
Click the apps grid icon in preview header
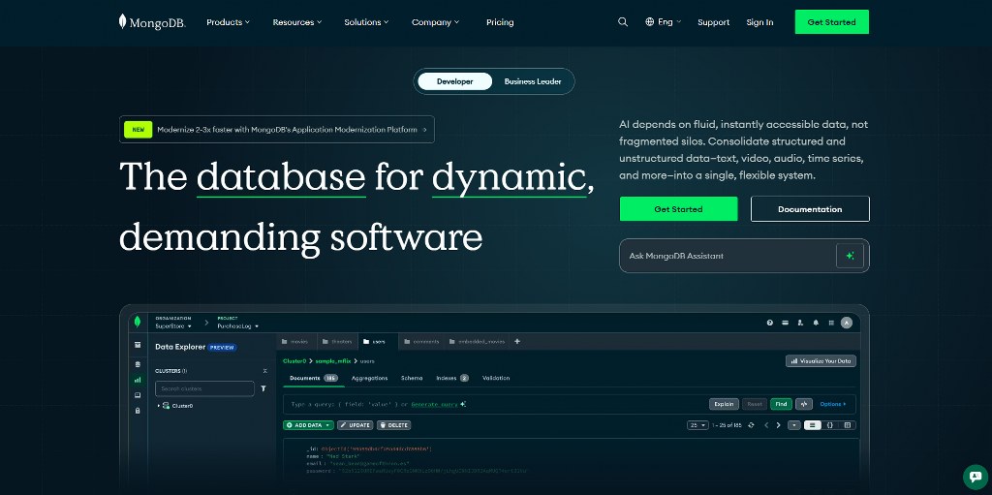pos(830,323)
